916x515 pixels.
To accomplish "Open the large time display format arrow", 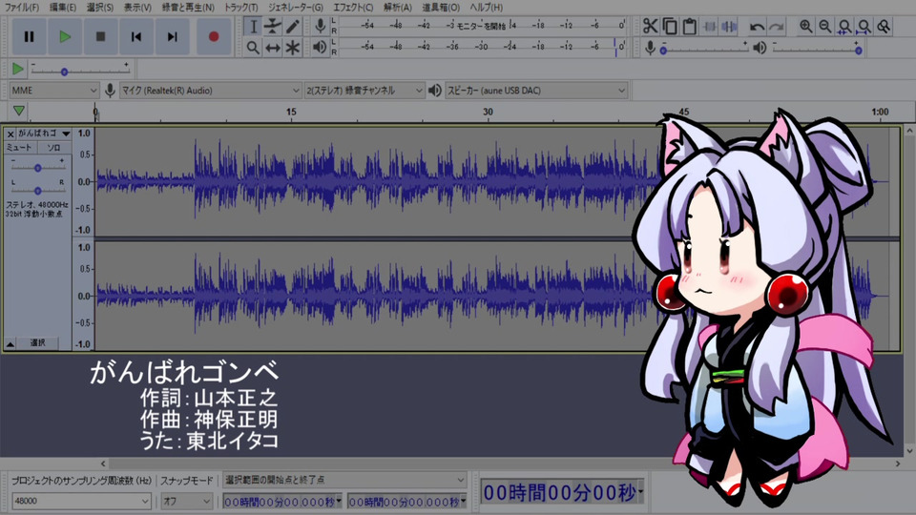I will (641, 492).
